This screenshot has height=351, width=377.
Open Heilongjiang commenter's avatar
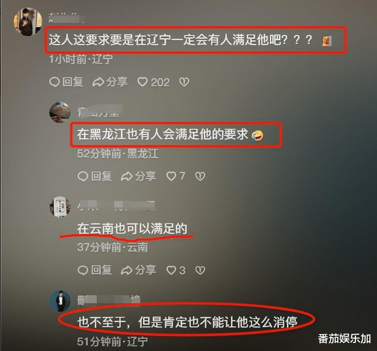[x=60, y=112]
